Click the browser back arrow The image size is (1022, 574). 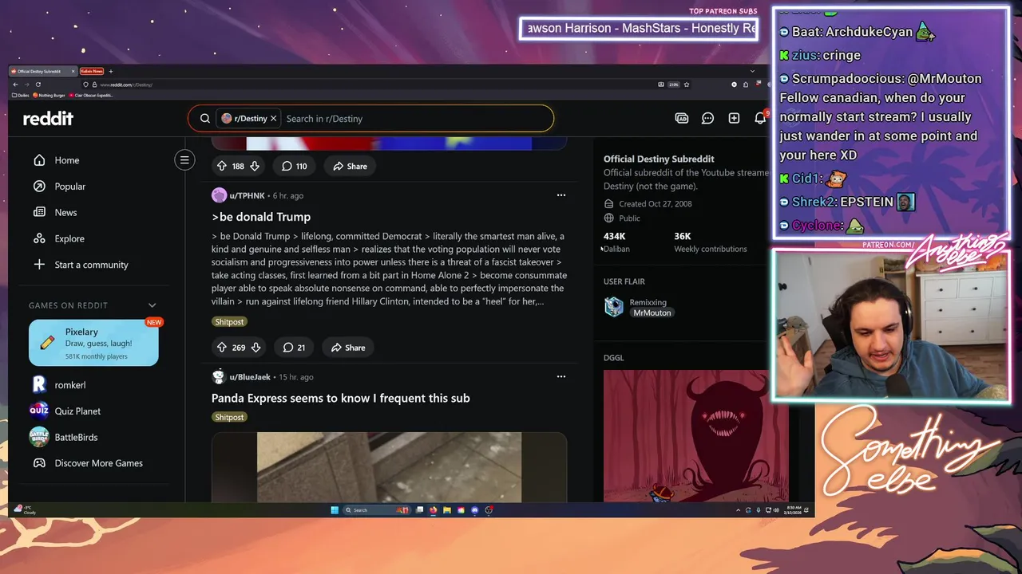(15, 85)
